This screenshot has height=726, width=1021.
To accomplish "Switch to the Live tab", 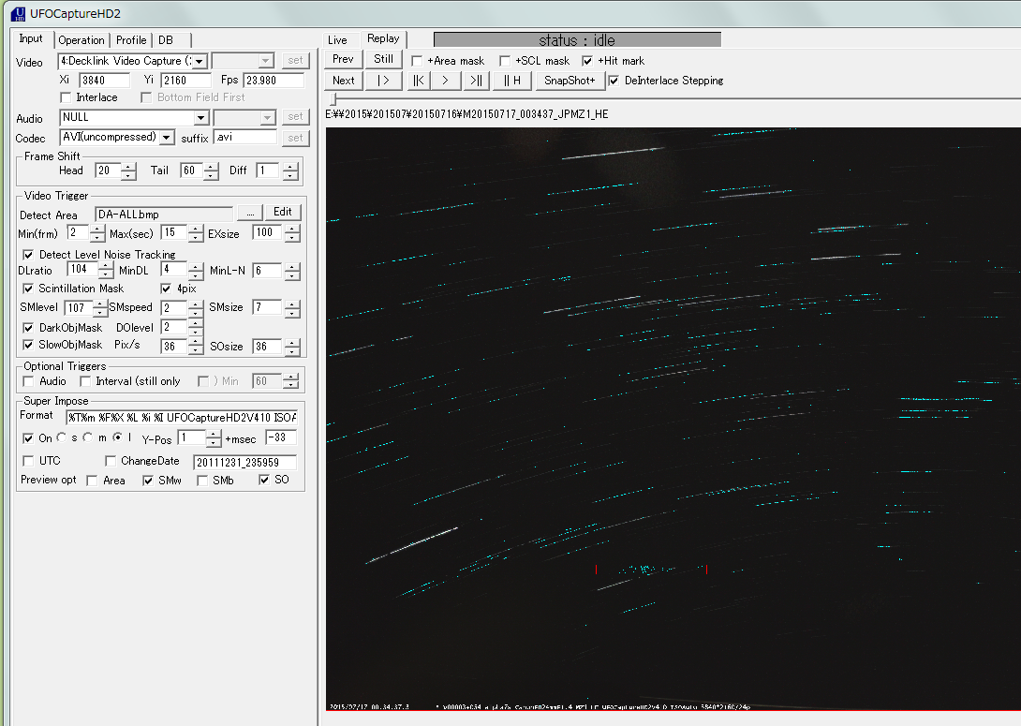I will pos(337,40).
